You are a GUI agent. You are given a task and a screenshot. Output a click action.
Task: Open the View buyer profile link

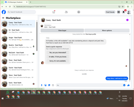91,34
